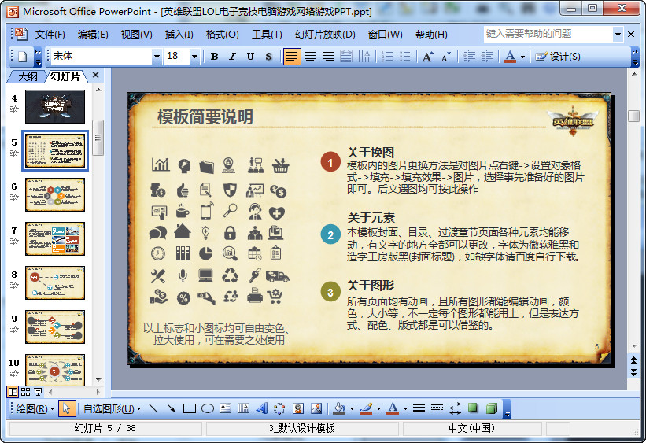This screenshot has width=646, height=443.
Task: Open the 绘图(R) drawing menu
Action: click(35, 409)
